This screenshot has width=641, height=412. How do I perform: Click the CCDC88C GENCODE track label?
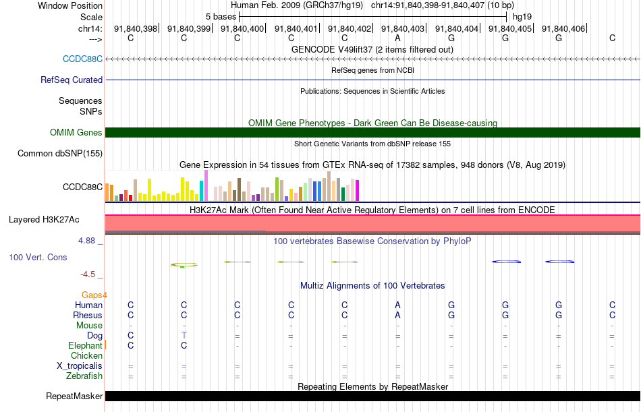(82, 59)
